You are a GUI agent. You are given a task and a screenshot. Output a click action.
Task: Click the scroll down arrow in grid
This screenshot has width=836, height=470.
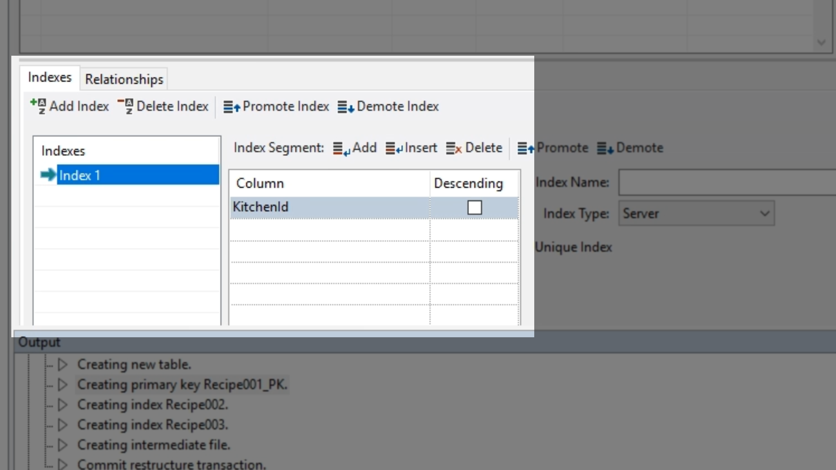[x=821, y=43]
